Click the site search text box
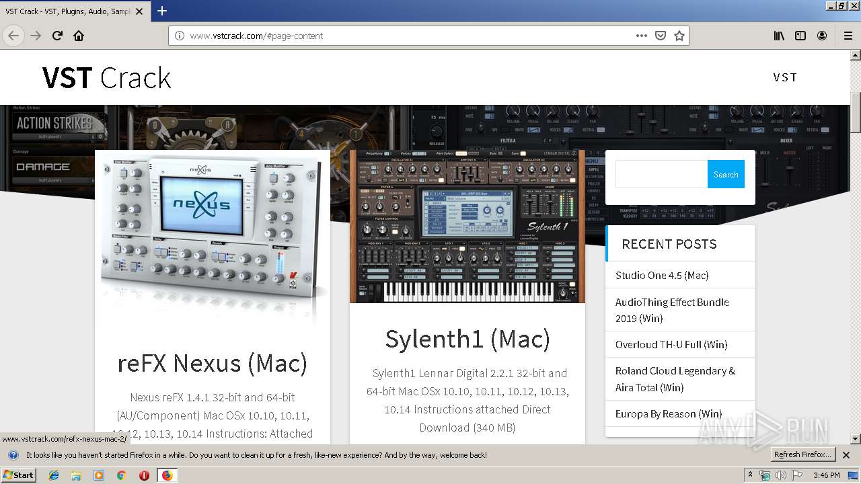Viewport: 861px width, 484px height. pos(661,174)
